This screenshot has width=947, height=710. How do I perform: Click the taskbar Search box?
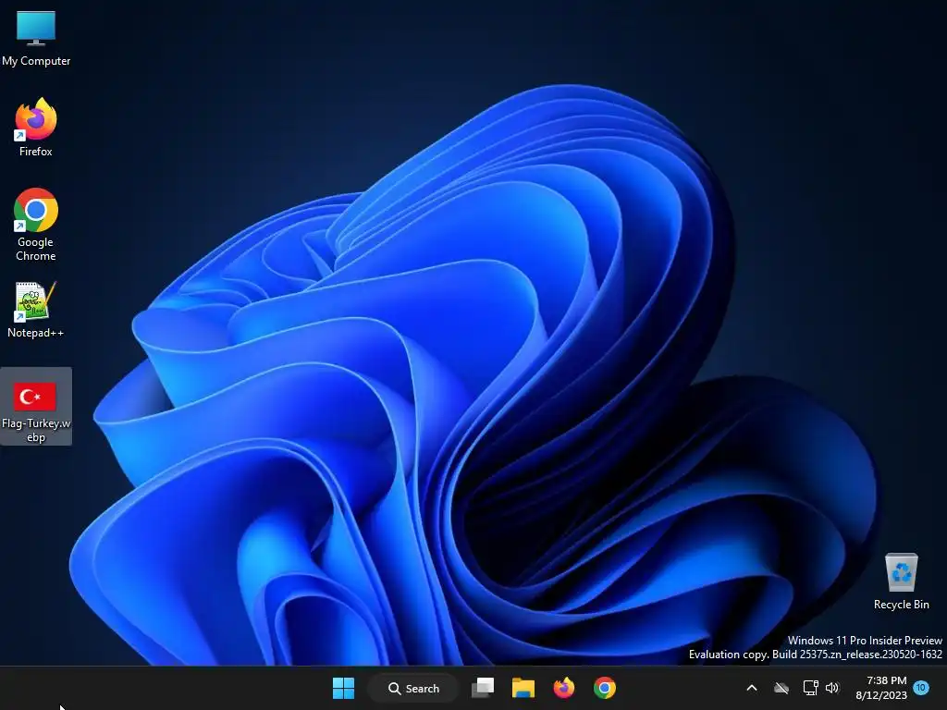tap(413, 688)
